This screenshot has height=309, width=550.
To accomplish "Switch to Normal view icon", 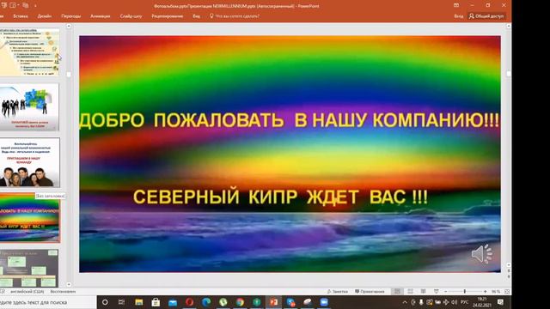I will (397, 292).
